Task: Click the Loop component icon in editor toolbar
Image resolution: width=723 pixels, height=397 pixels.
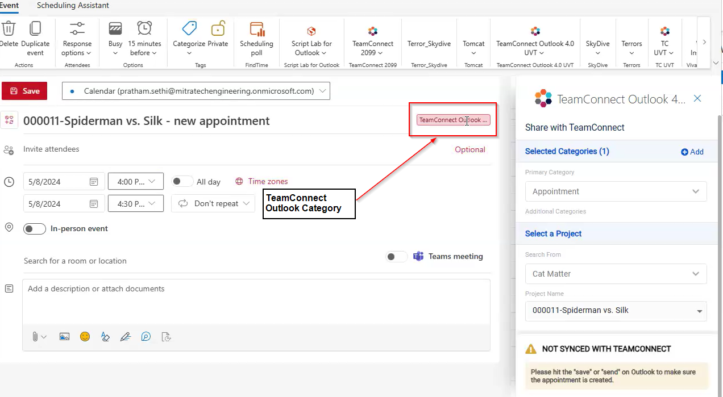Action: coord(146,337)
